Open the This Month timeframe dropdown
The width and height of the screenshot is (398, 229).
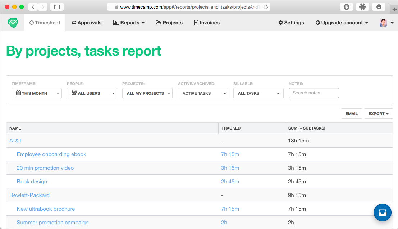(x=37, y=93)
